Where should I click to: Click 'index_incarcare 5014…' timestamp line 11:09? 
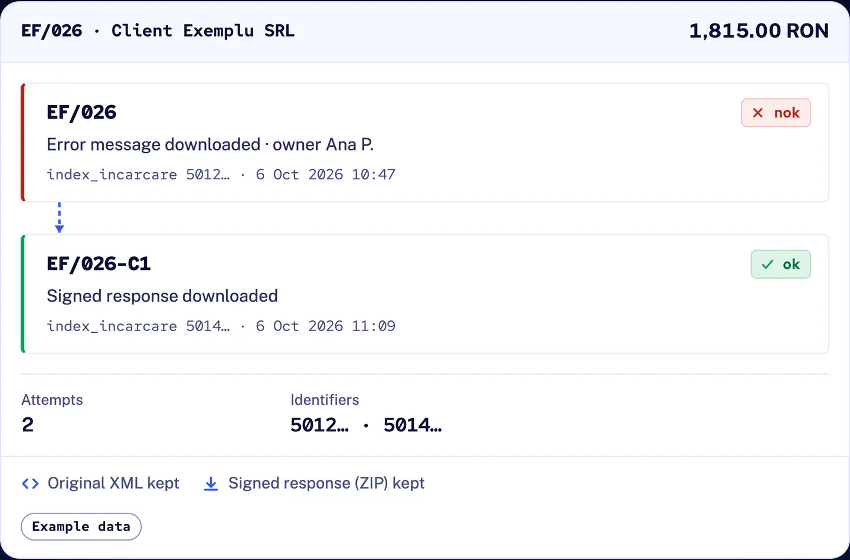221,326
